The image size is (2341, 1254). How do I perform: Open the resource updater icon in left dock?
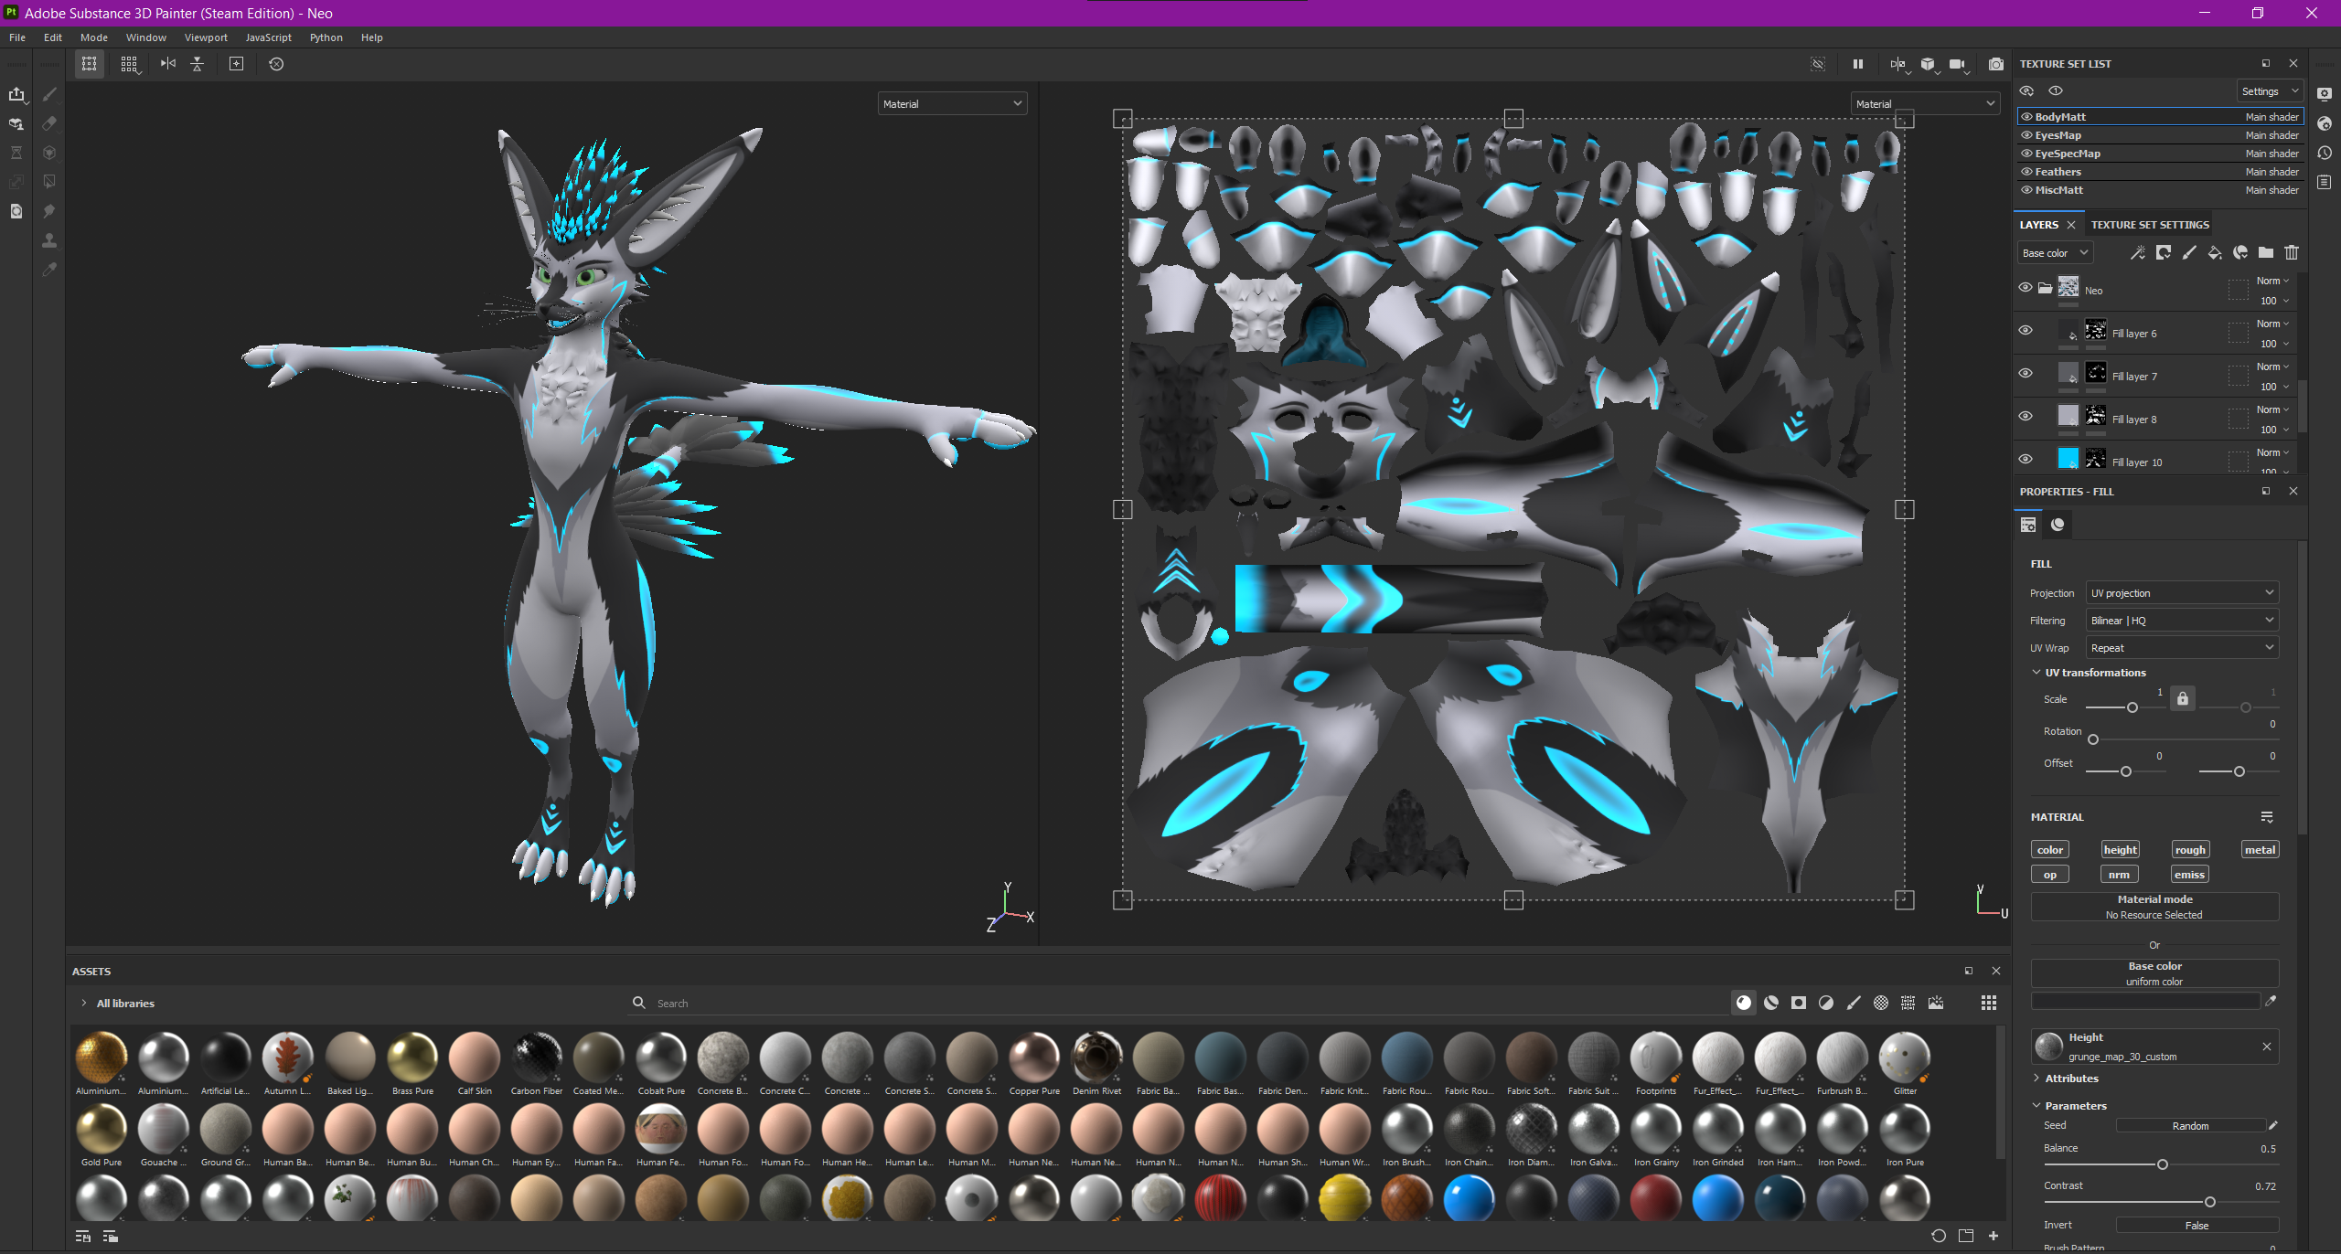[x=16, y=211]
